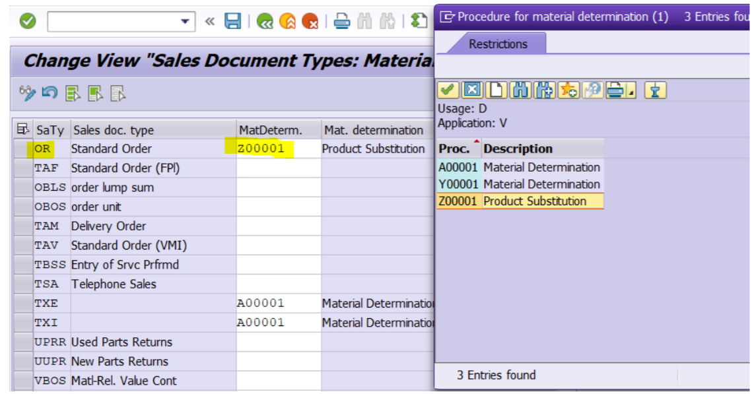Open the Restrictions tab
Screen dimensions: 754x394
(498, 44)
